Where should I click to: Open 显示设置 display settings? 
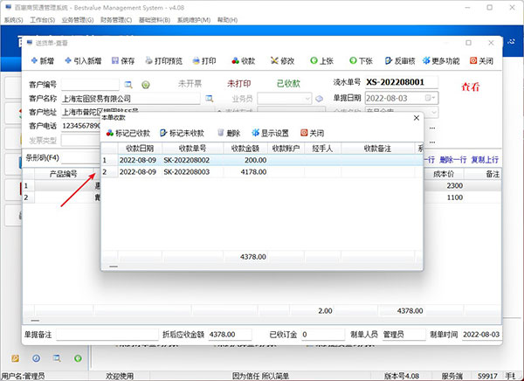pos(271,133)
